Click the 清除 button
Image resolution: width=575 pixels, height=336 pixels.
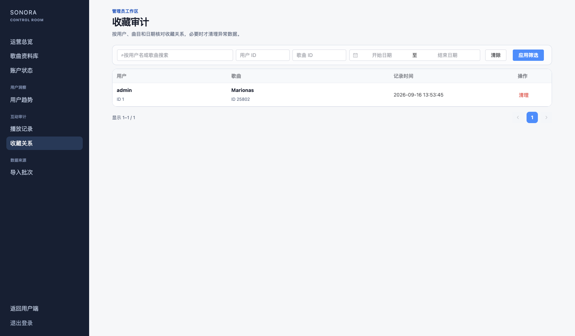tap(496, 55)
